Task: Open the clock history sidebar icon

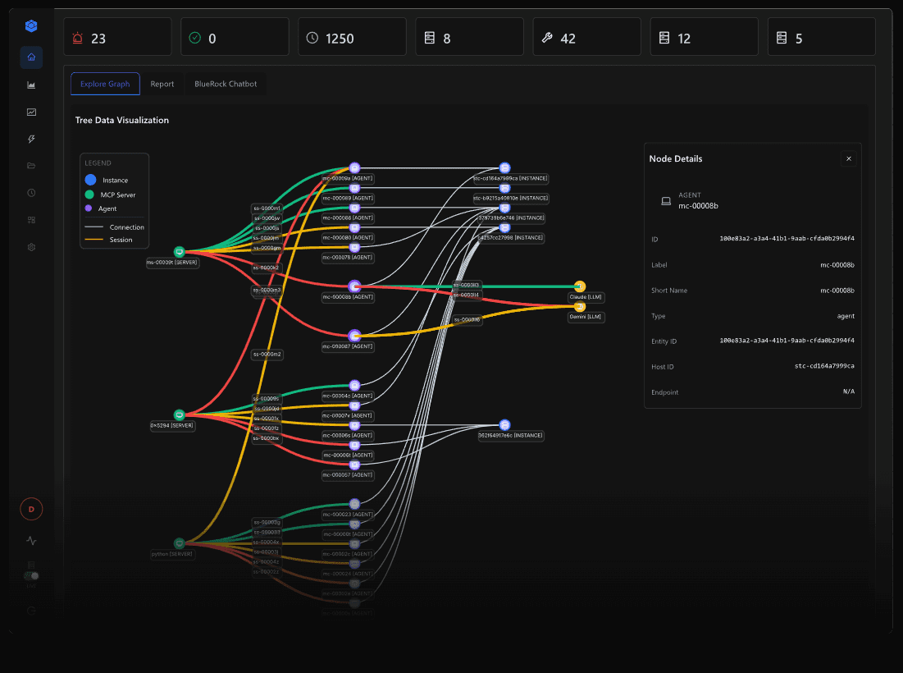Action: coord(32,193)
